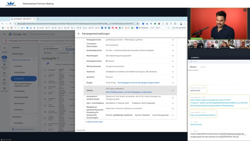Image resolution: width=250 pixels, height=141 pixels.
Task: Expand the Werbenetzwerke row chevron
Action: pos(173,66)
